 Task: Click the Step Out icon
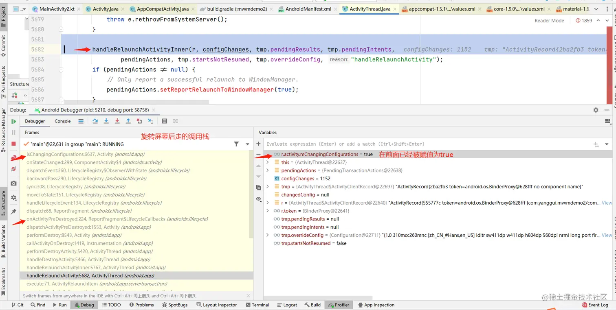[128, 121]
